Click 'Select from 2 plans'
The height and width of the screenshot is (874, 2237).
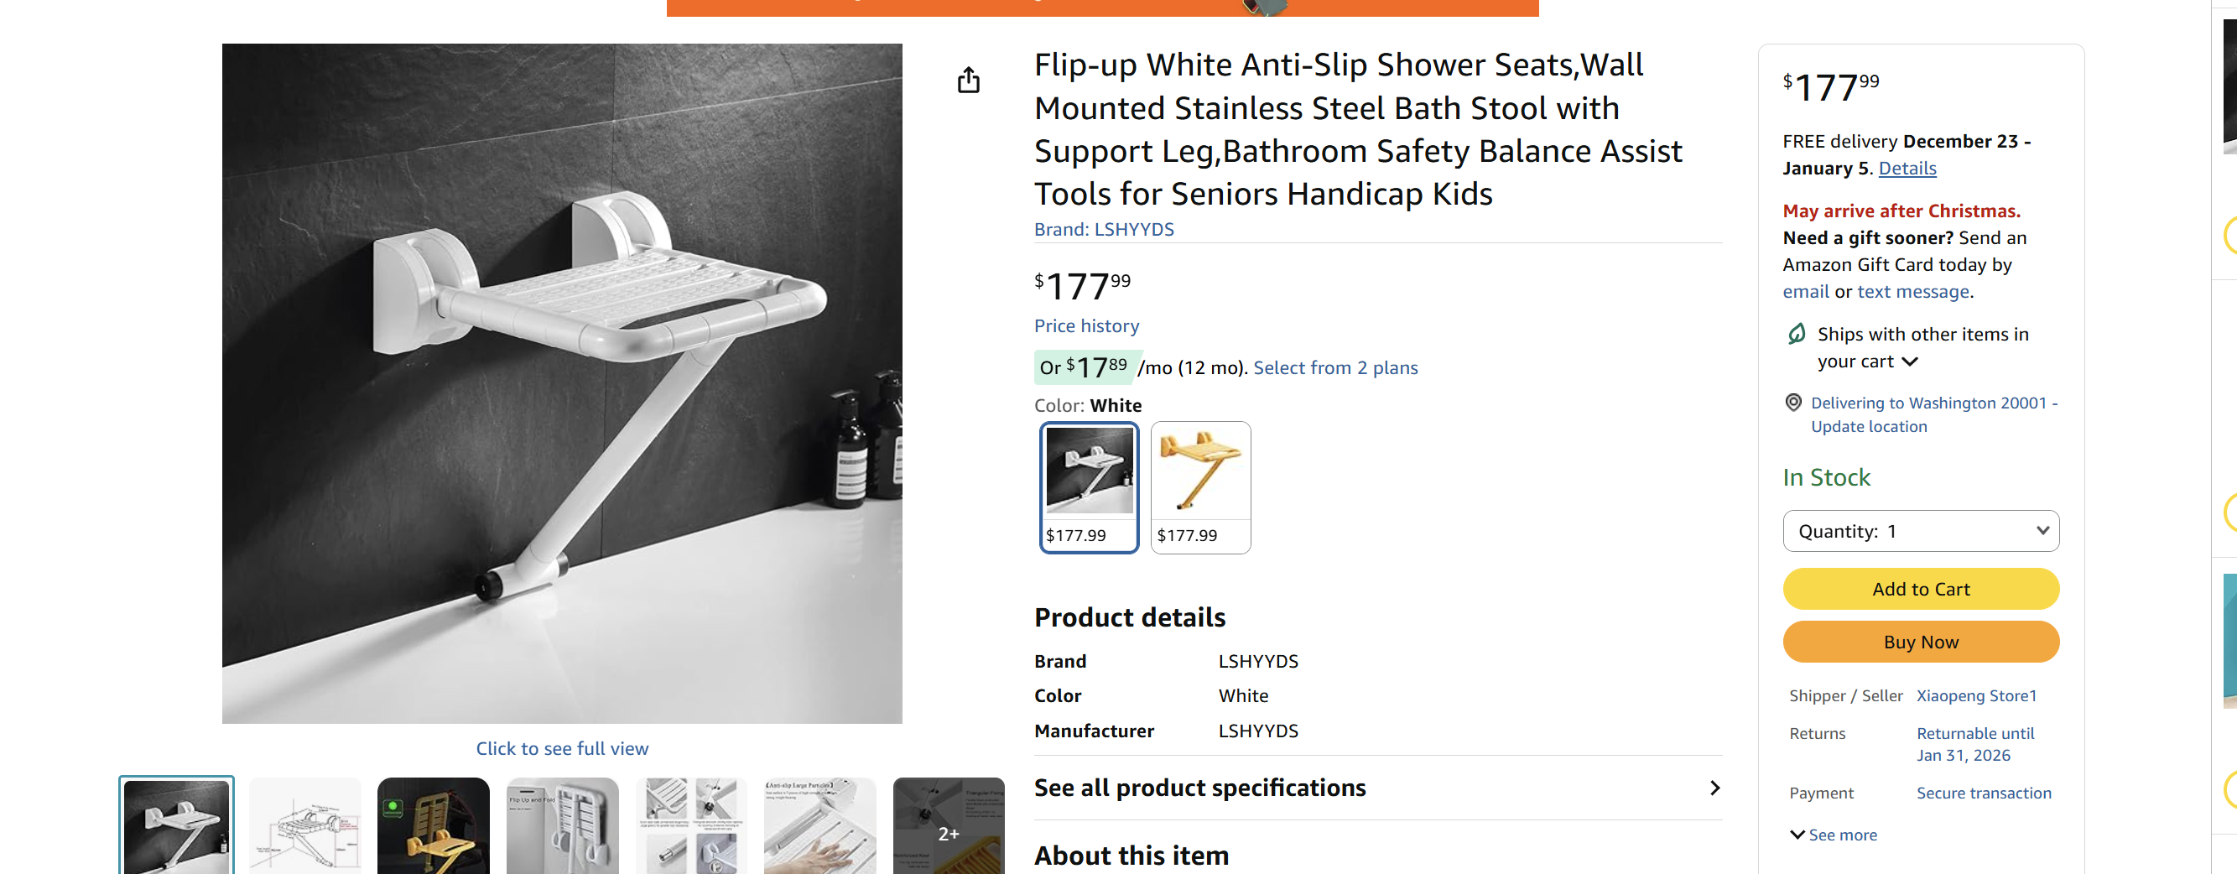click(x=1334, y=367)
